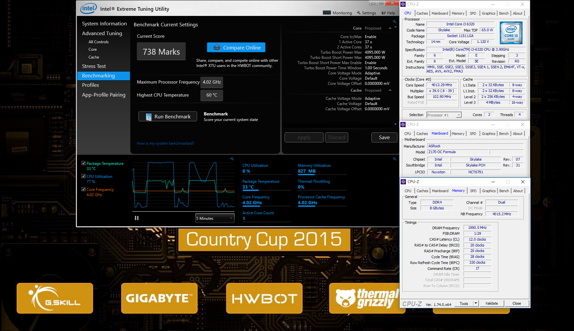Click the HWBOT logo tile
574x331 pixels.
coord(264,298)
